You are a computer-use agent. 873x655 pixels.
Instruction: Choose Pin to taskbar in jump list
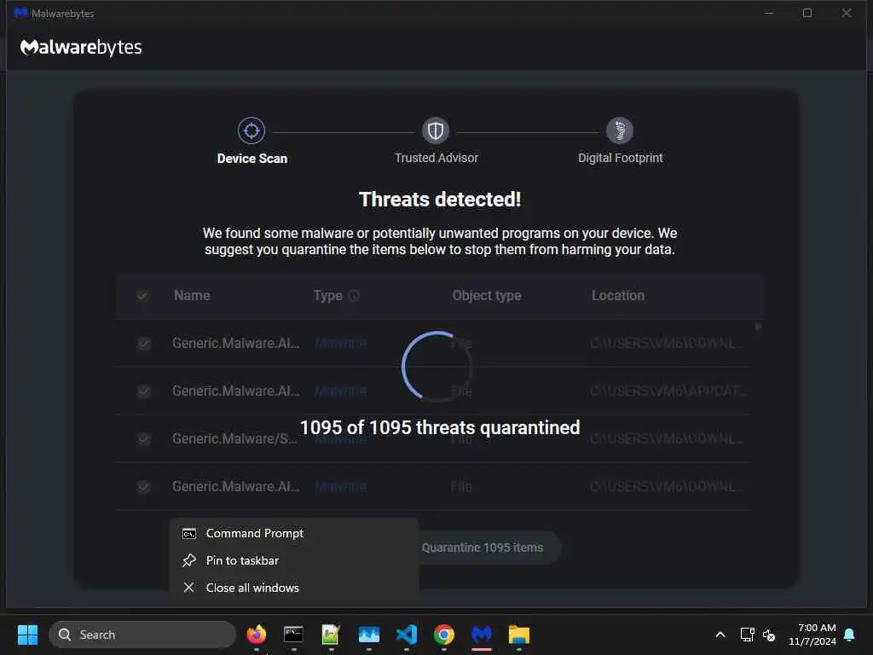click(294, 561)
